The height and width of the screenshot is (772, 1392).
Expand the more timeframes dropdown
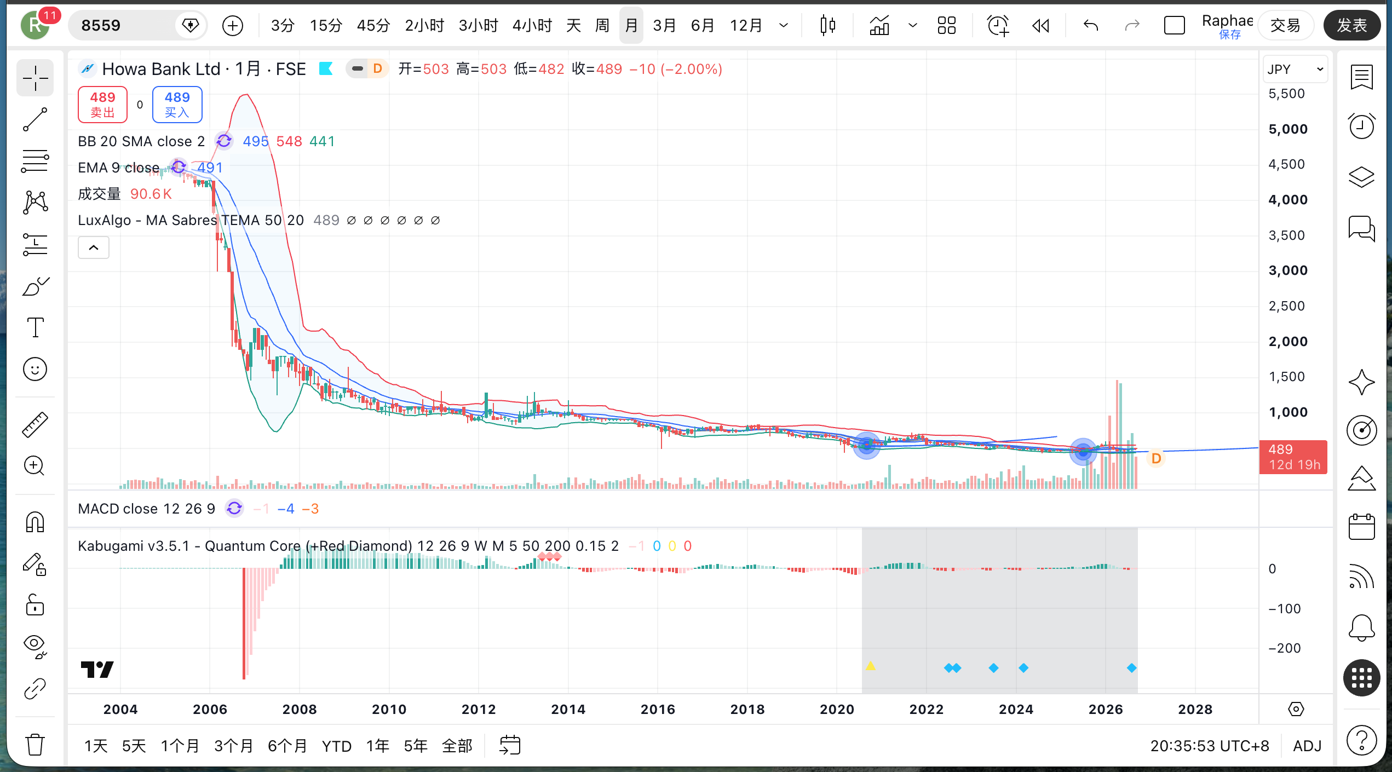point(784,25)
